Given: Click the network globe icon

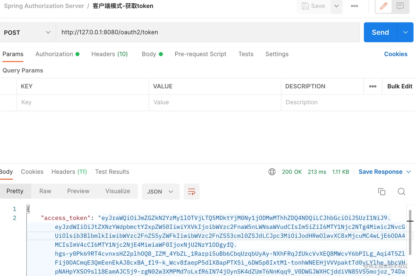Looking at the screenshot, I should (272, 172).
